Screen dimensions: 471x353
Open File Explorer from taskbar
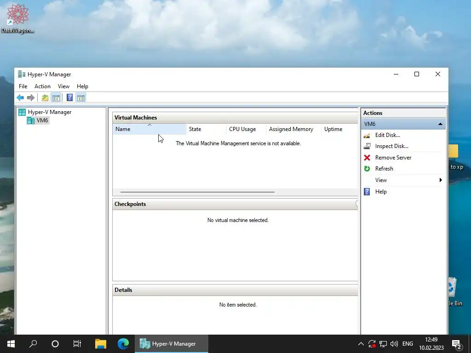click(x=101, y=344)
